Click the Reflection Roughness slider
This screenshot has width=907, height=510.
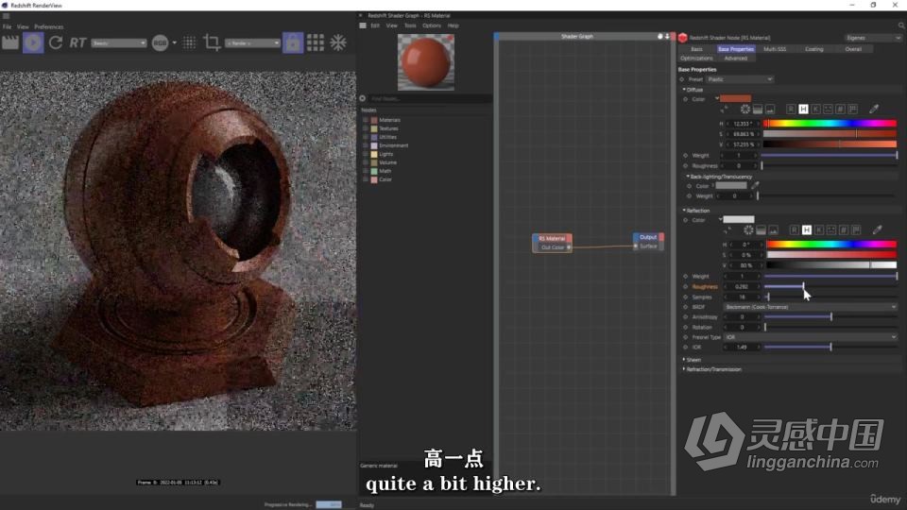tap(830, 286)
